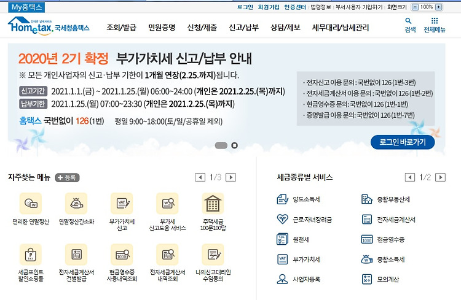Open the 인증센터 link
This screenshot has width=461, height=300.
coord(295,7)
